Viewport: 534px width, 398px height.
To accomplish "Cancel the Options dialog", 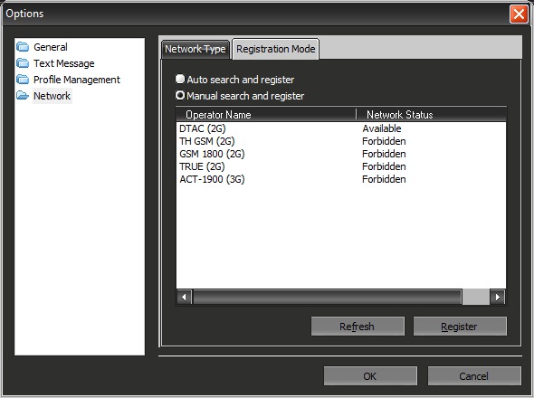I will 474,376.
